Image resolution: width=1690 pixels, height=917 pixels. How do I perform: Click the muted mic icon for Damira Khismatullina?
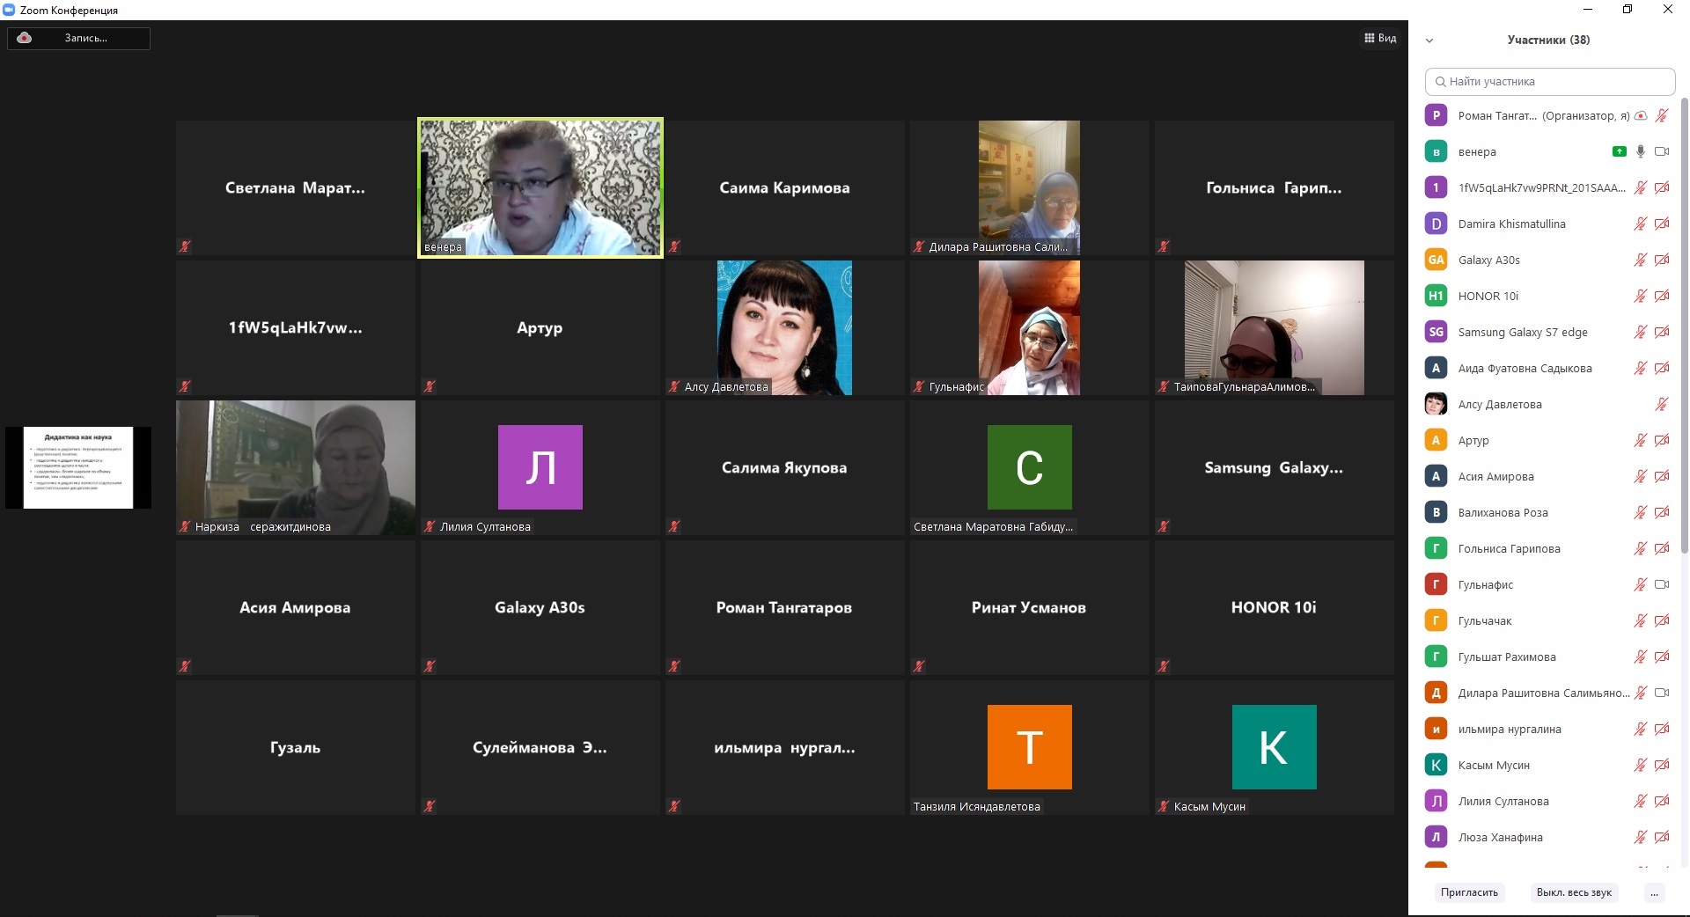pos(1640,224)
